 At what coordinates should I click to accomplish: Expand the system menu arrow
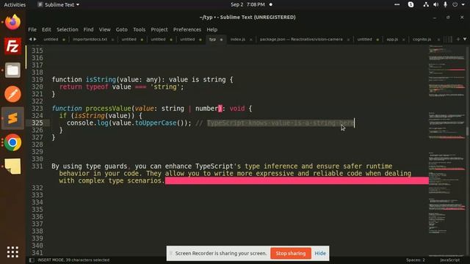(463, 4)
